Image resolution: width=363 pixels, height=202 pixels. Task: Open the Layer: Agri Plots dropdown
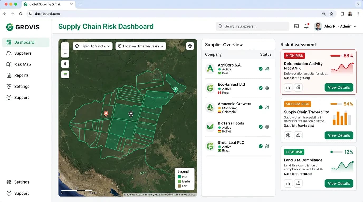[x=92, y=46]
